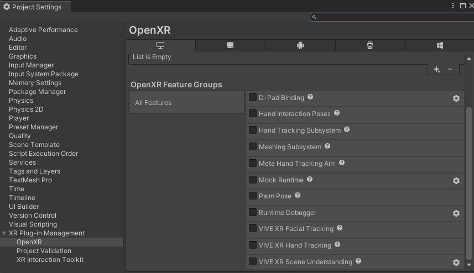
Task: Remove list entry with minus button
Action: [450, 70]
